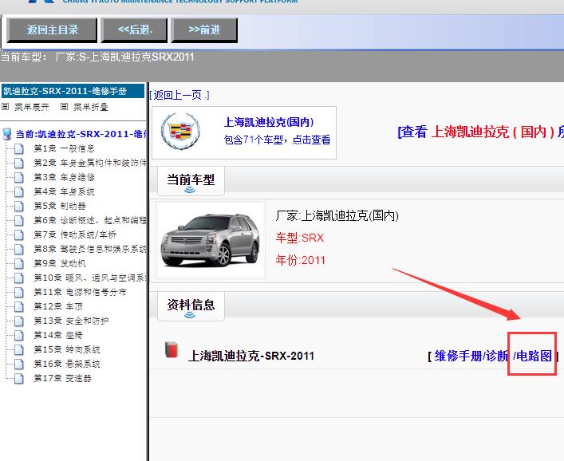Open 第10章 暖风、通风与空调系统

point(90,278)
